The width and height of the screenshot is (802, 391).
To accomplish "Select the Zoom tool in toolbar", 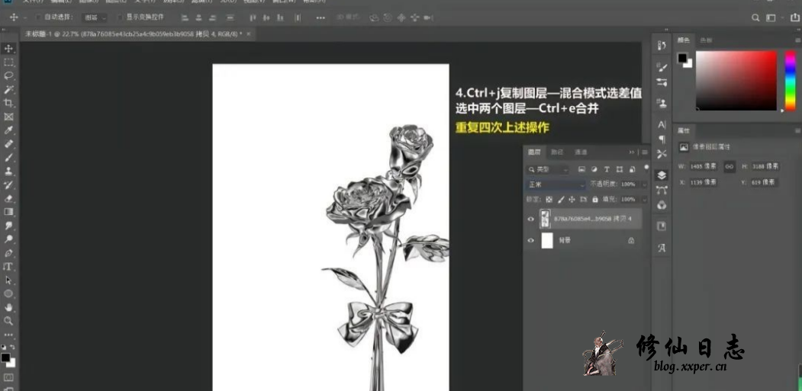I will [8, 321].
